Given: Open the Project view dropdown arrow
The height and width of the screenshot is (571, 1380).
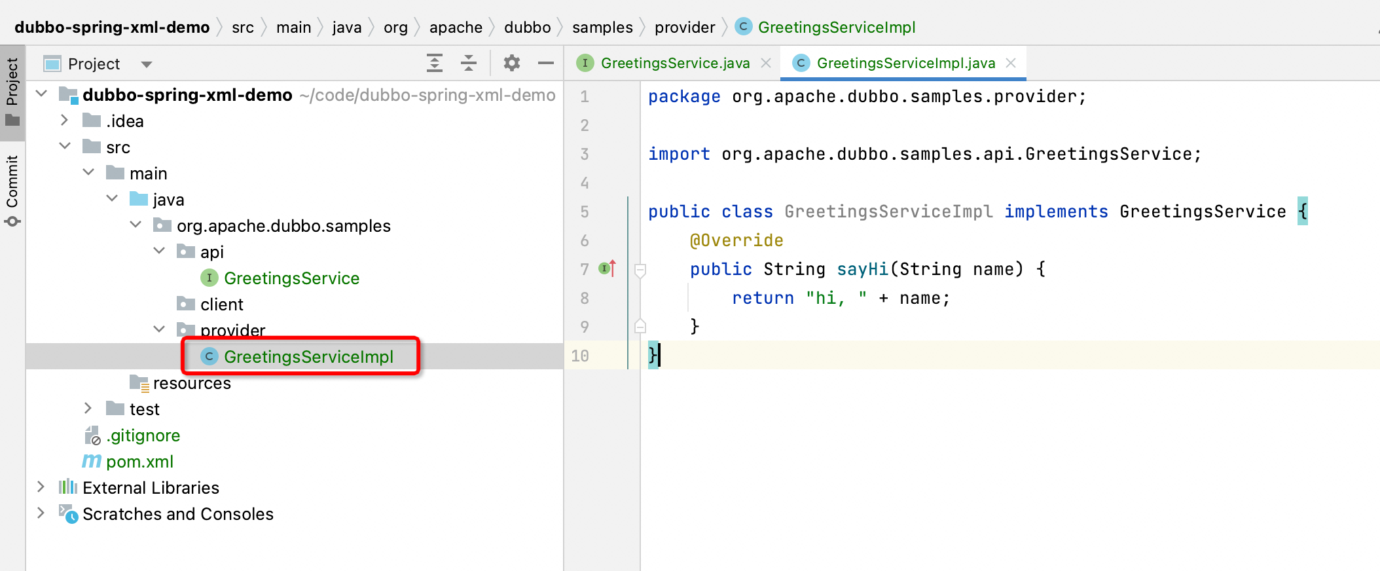Looking at the screenshot, I should point(147,64).
